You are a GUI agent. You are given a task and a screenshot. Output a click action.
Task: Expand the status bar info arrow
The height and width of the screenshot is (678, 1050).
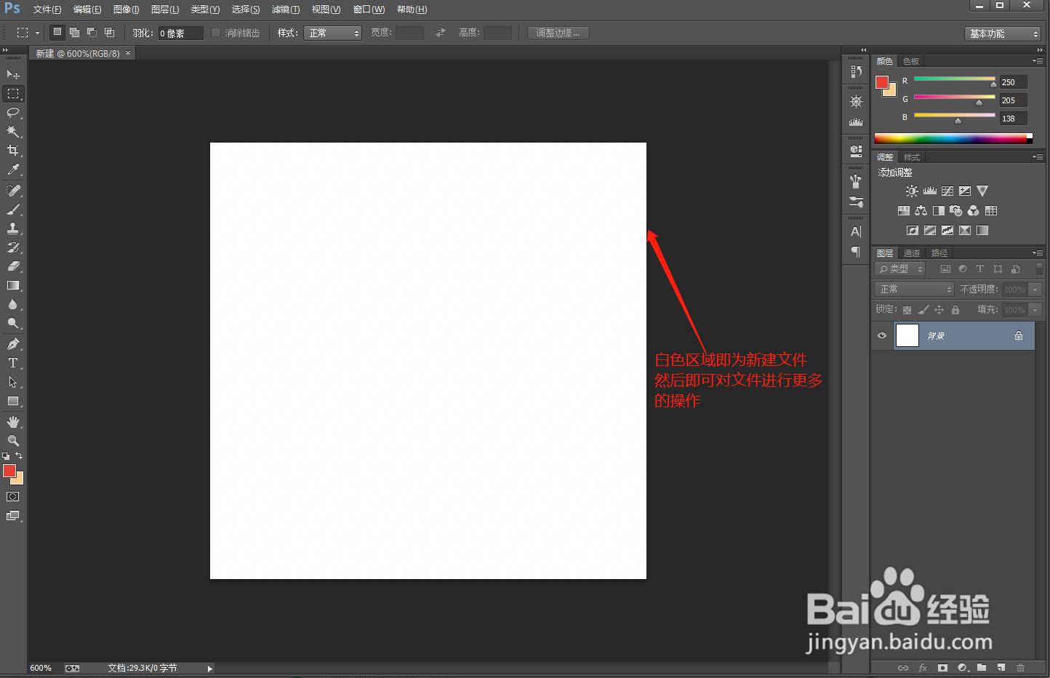point(209,669)
